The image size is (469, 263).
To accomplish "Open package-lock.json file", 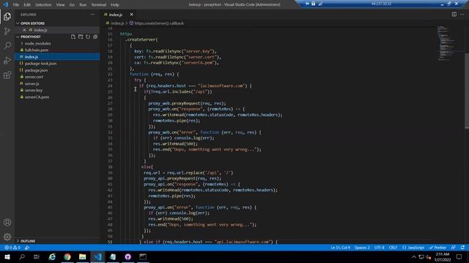I will [40, 64].
